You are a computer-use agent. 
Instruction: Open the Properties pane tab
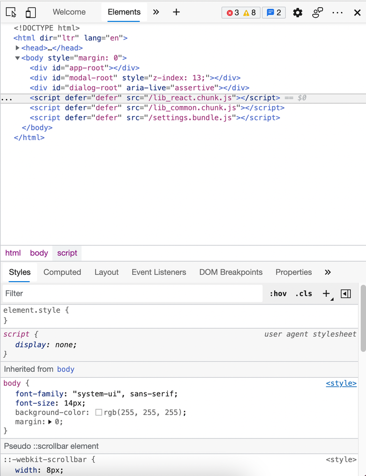(294, 272)
